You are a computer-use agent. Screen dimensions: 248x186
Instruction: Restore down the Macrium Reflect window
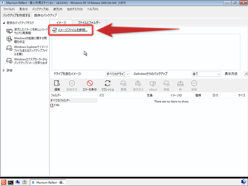coord(235,3)
